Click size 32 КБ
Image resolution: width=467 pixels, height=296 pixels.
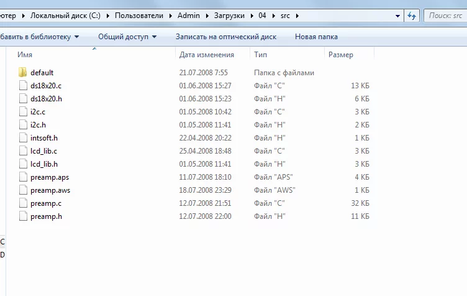360,203
